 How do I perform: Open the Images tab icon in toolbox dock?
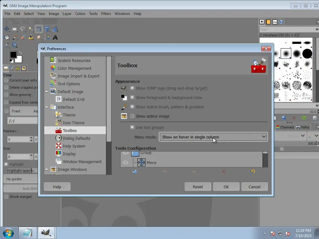(x=24, y=68)
